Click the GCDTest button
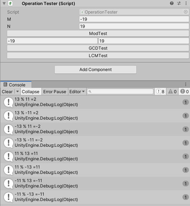Screen dimensions: 190x206 pos(98,48)
